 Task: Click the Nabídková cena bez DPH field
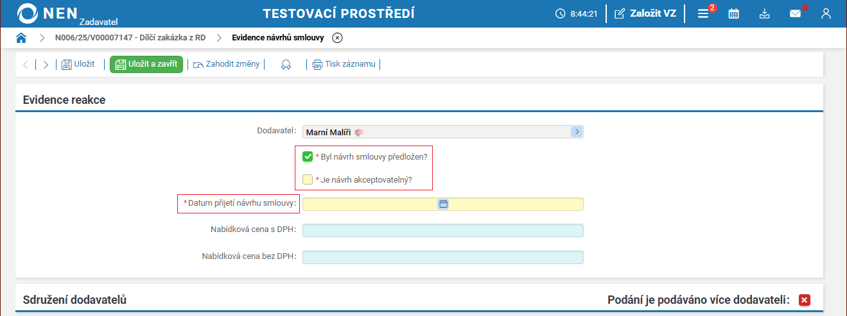[443, 258]
